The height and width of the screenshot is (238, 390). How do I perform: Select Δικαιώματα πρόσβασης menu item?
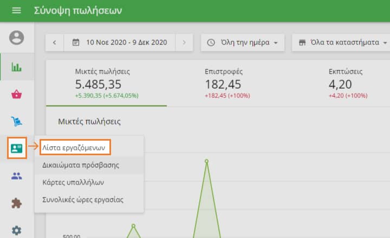(89, 165)
